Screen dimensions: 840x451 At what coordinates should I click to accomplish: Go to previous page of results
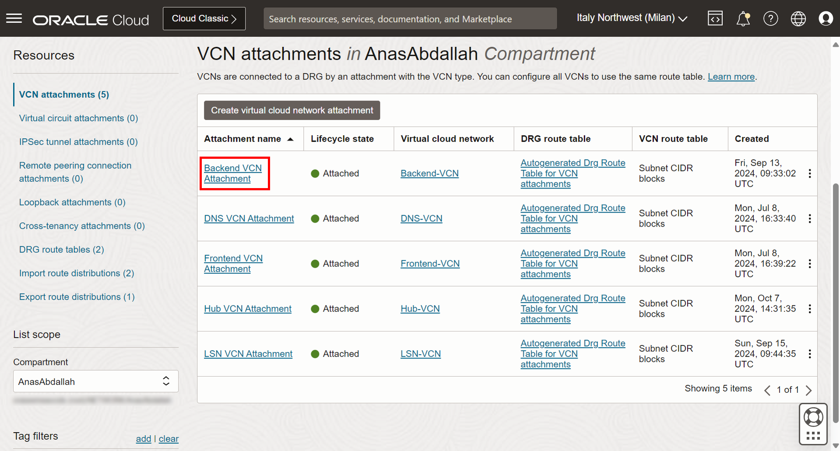pyautogui.click(x=767, y=390)
